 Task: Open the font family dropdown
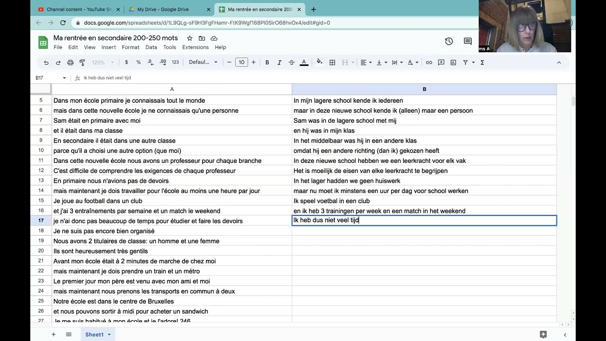click(203, 63)
